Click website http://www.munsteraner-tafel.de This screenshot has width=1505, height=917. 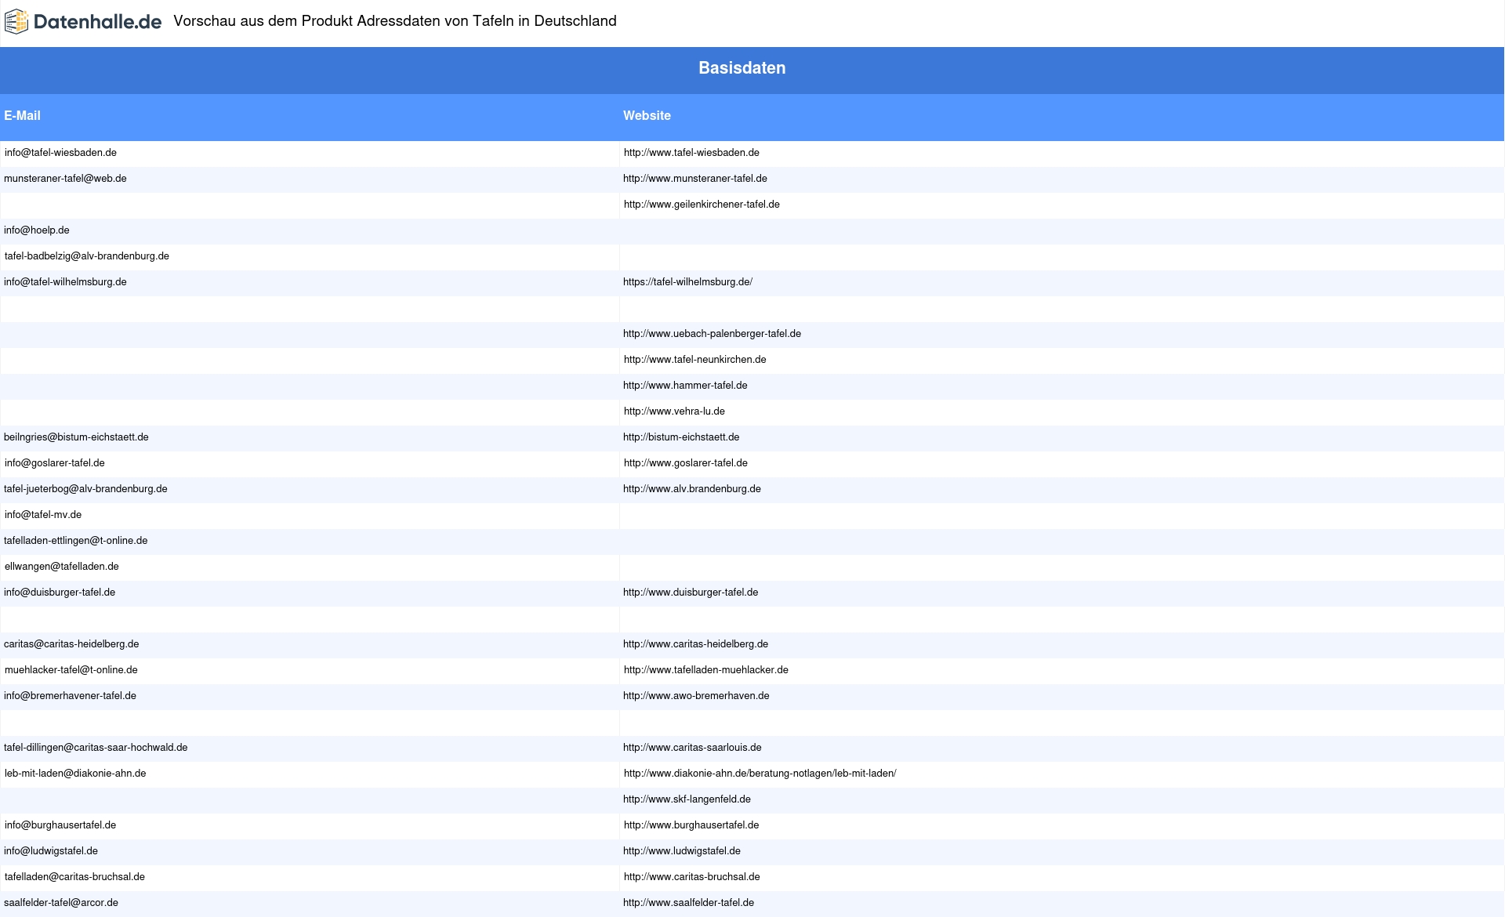click(x=695, y=179)
